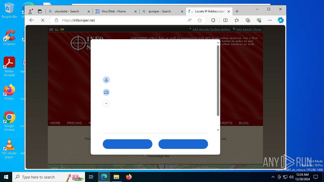324x182 pixels.
Task: Show hidden system tray icons
Action: pyautogui.click(x=273, y=177)
